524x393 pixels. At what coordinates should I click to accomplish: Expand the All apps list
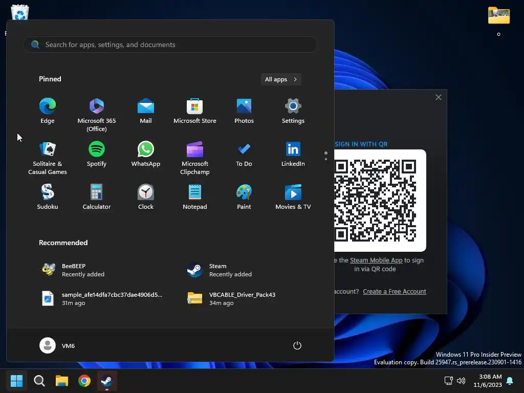[281, 79]
